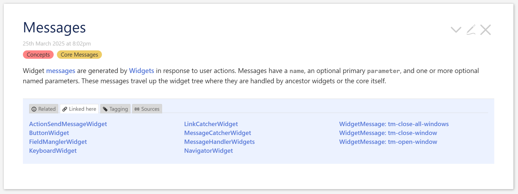Open the FieldManglerWidget link
Image resolution: width=518 pixels, height=194 pixels.
58,142
